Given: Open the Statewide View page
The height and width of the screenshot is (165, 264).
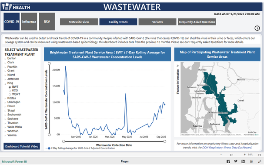Looking at the screenshot, I should (x=79, y=22).
